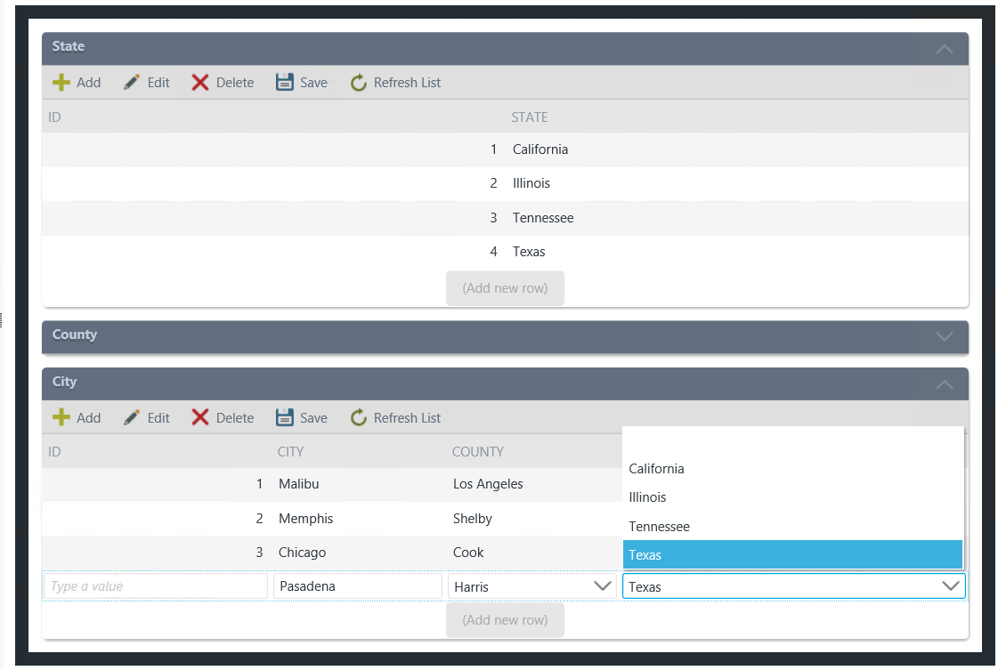
Task: Select the Malibu city cell
Action: click(298, 484)
